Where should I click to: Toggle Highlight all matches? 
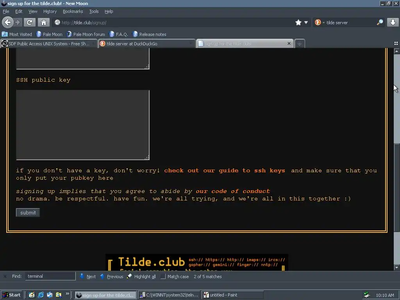(141, 276)
